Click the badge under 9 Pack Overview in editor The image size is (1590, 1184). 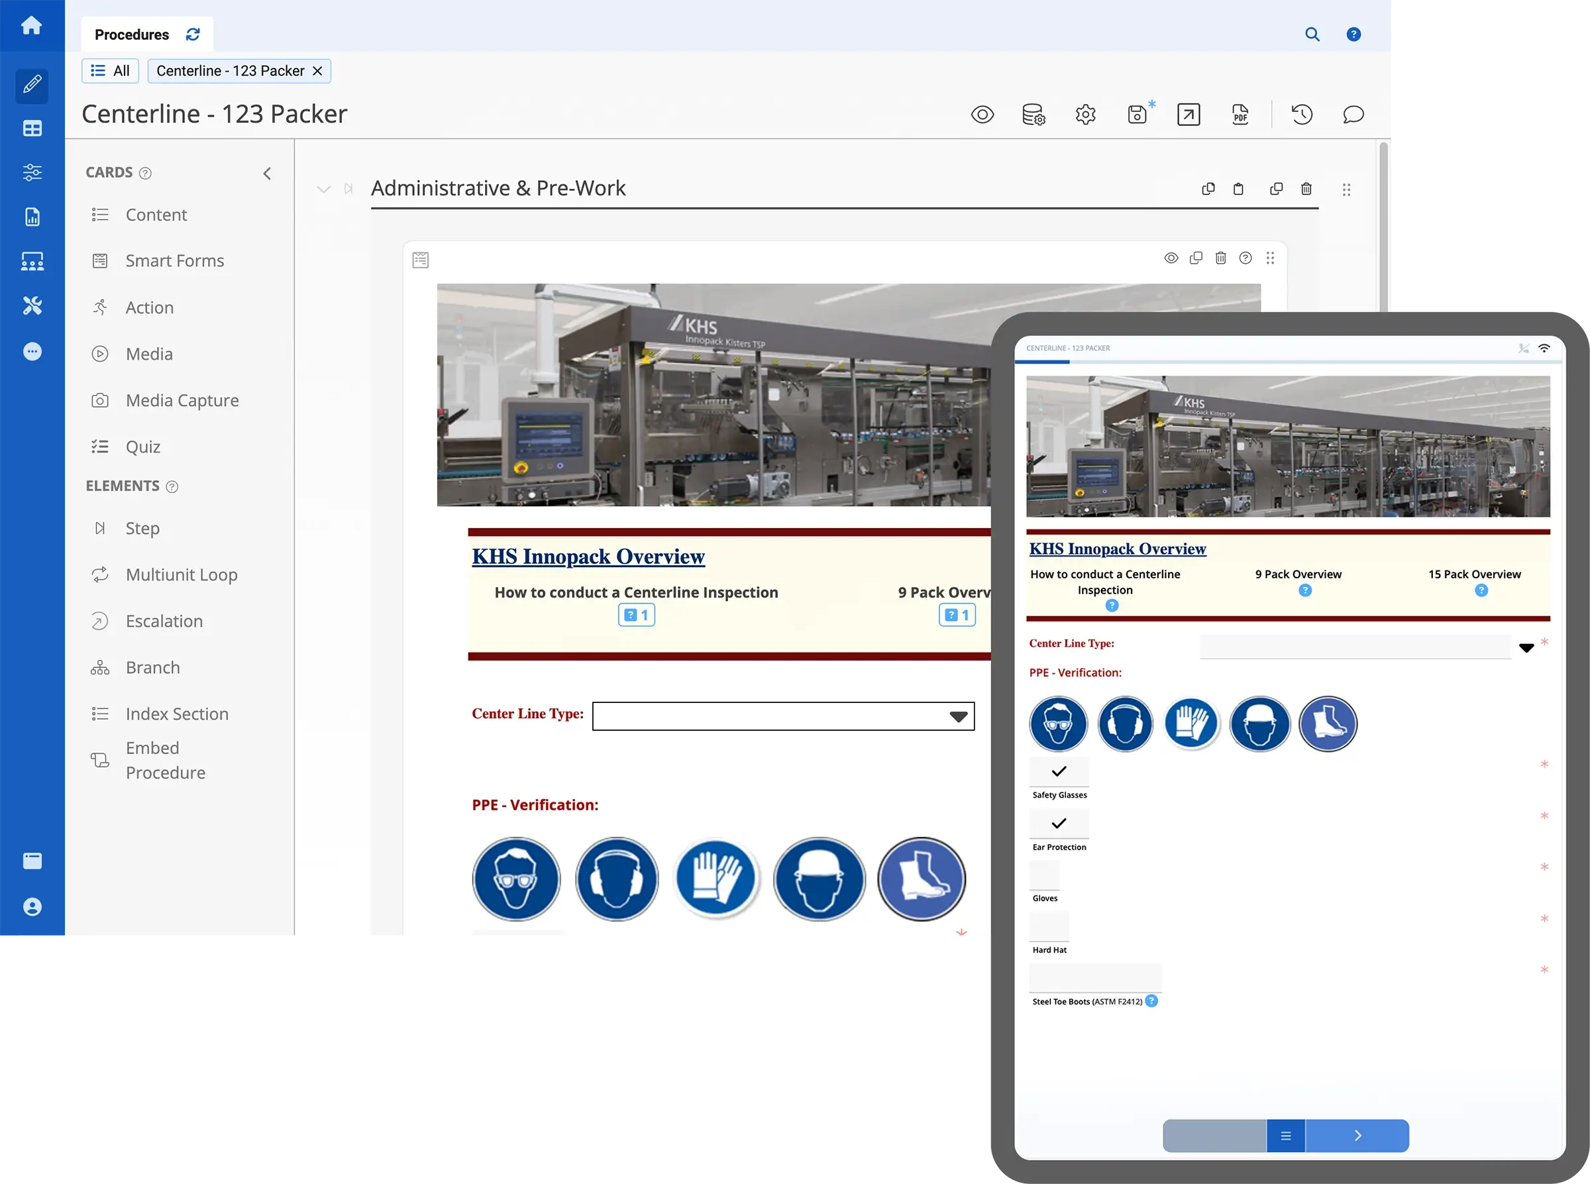[957, 615]
